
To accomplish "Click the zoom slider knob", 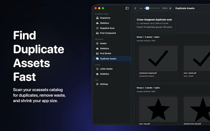I will [x=147, y=8].
